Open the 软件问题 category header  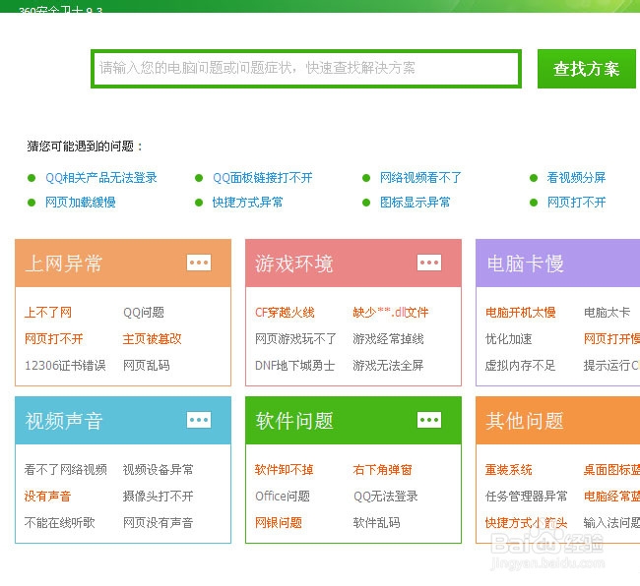point(353,421)
